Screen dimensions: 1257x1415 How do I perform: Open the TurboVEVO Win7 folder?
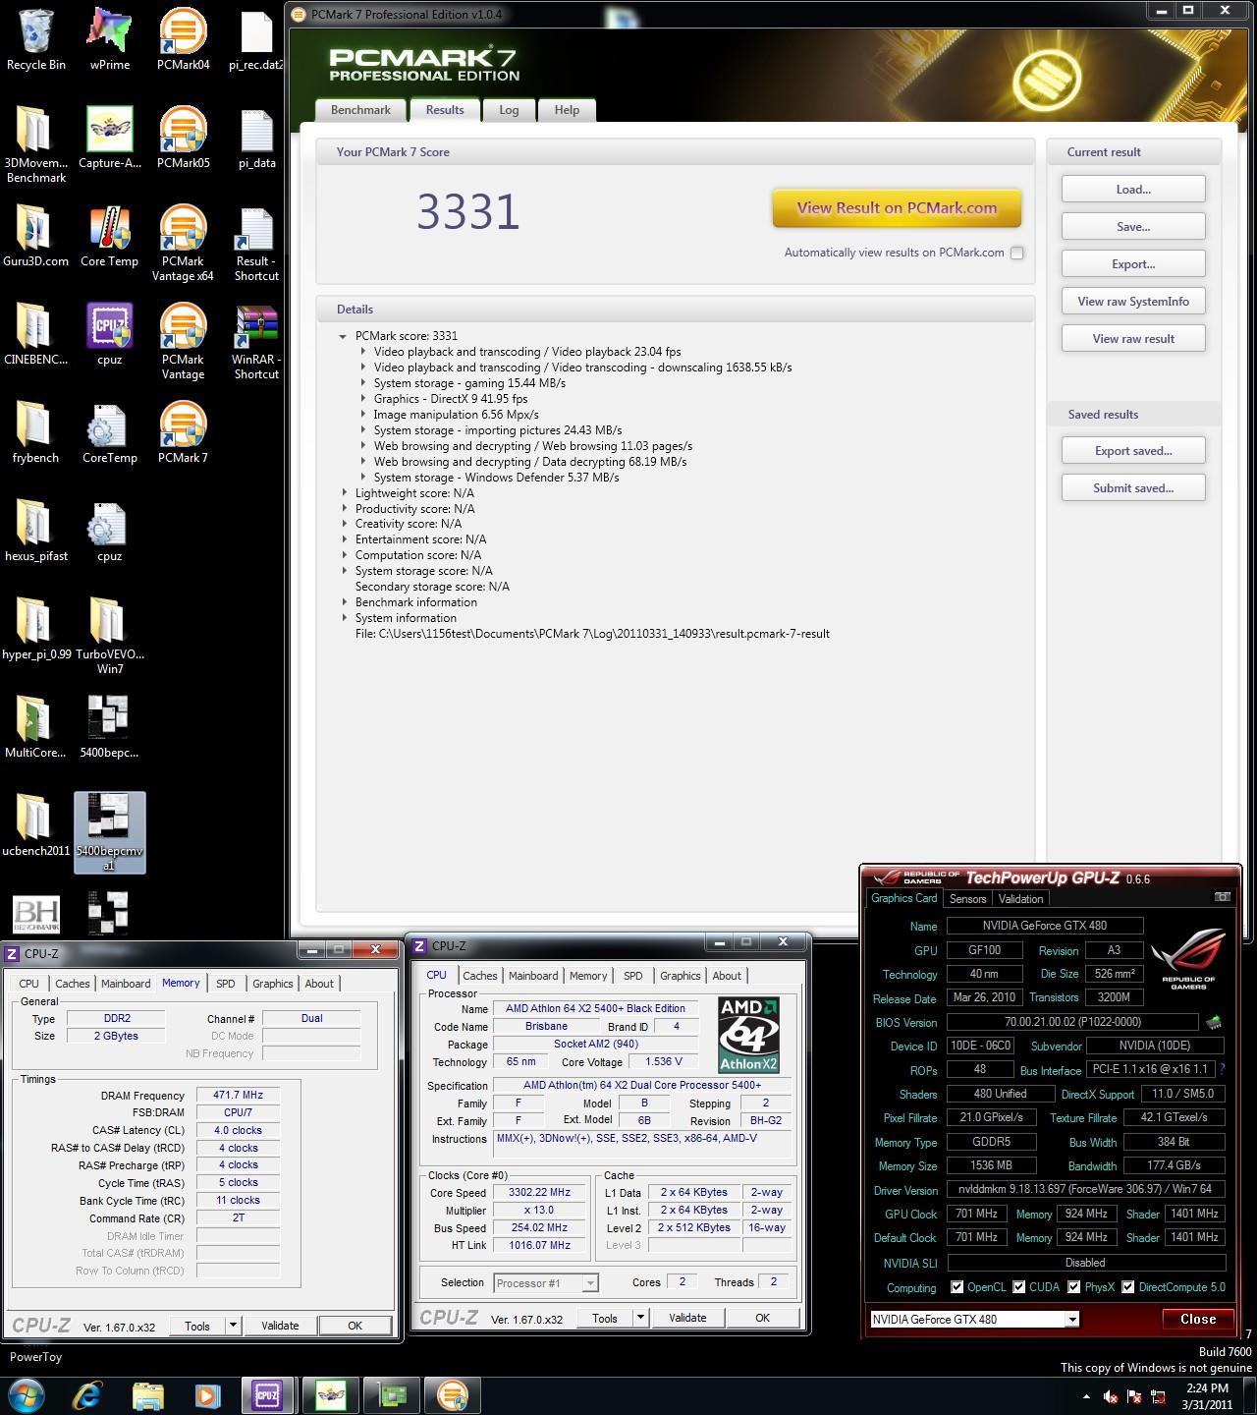[109, 636]
